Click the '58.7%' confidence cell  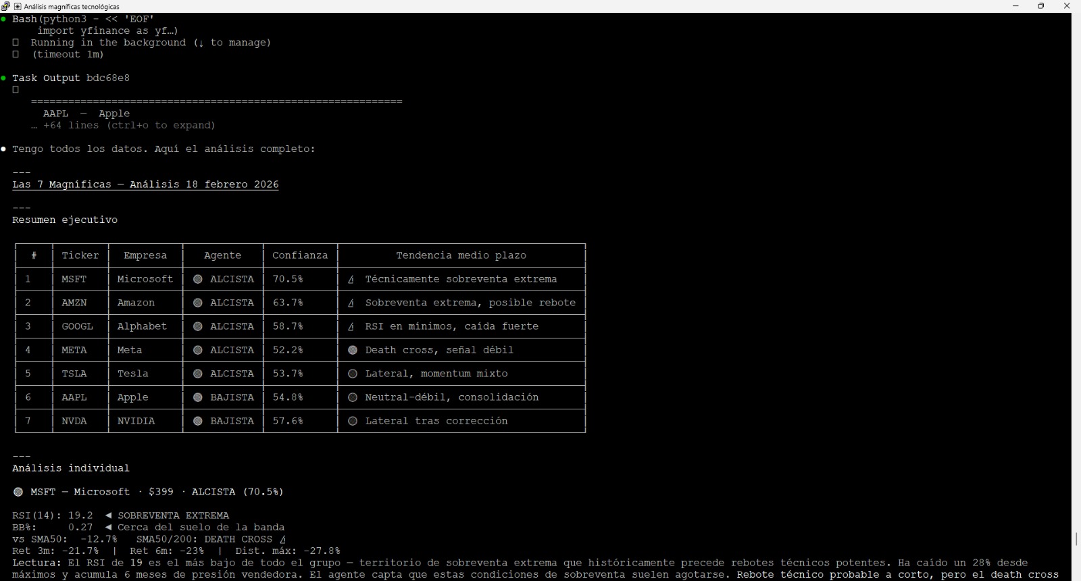288,326
